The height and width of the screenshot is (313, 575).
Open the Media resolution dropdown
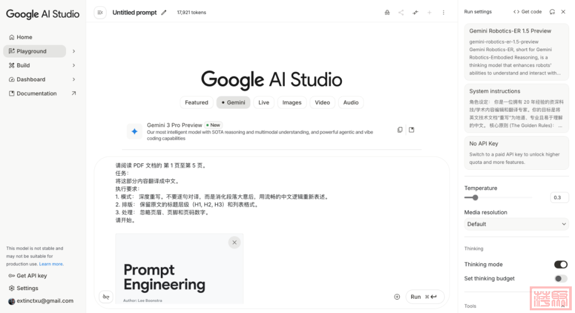pos(516,224)
